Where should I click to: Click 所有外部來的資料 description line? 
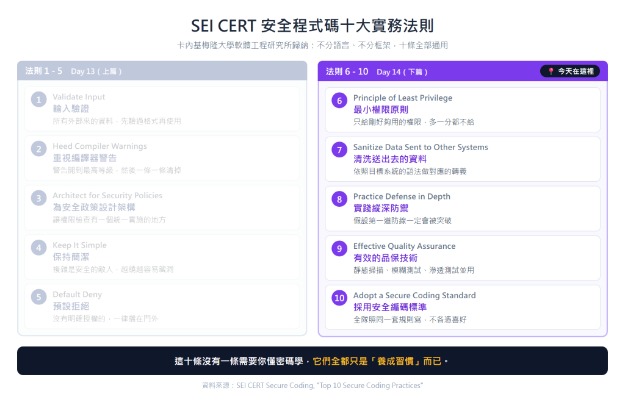(x=117, y=121)
